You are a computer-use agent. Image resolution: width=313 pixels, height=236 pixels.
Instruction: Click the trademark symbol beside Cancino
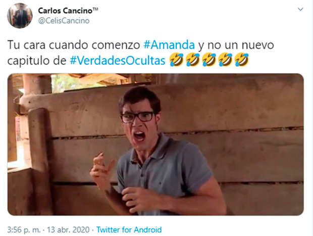95,9
